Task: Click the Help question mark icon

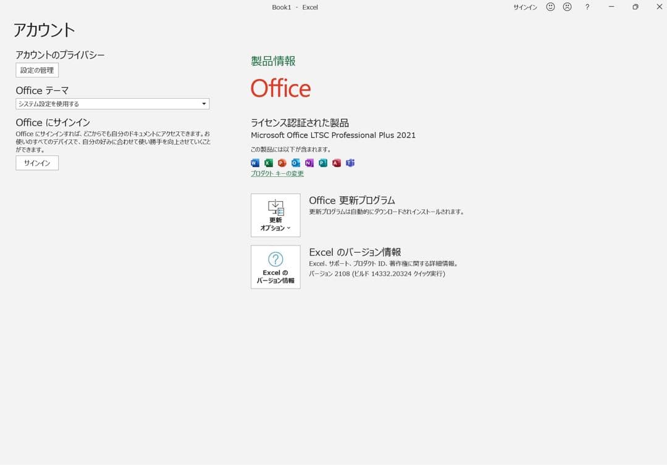Action: pyautogui.click(x=587, y=7)
